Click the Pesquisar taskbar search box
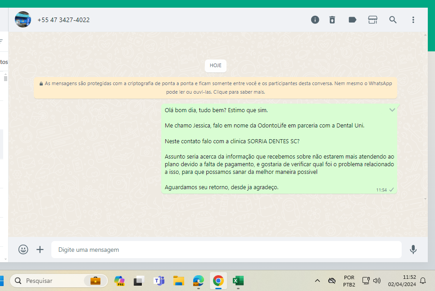Image resolution: width=435 pixels, height=291 pixels. tap(59, 281)
